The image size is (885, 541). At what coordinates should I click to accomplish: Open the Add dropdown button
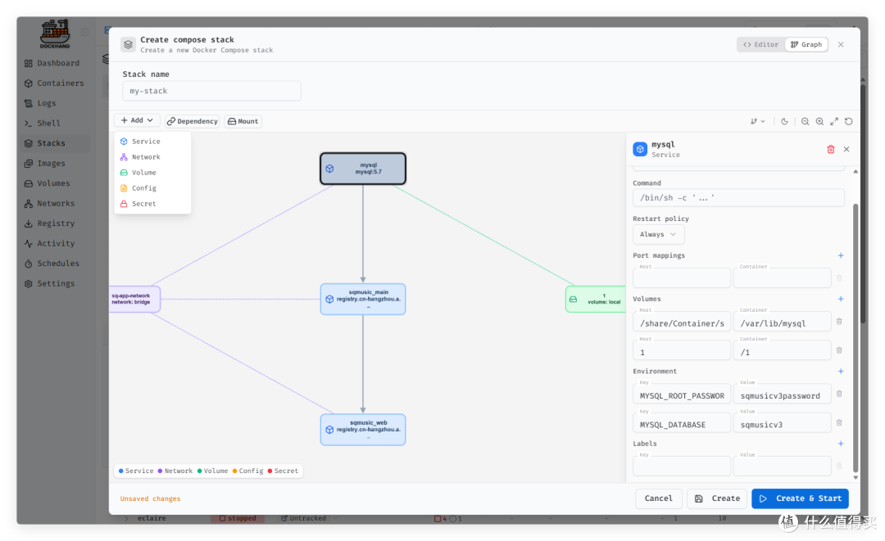tap(137, 120)
